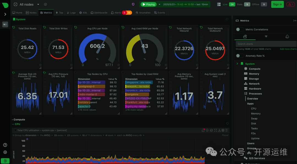Select Storage in the metrics tree
This screenshot has height=164, width=297.
coord(254,79)
